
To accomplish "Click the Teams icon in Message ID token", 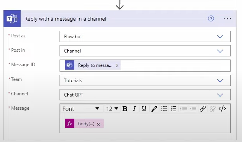I will pyautogui.click(x=70, y=65).
